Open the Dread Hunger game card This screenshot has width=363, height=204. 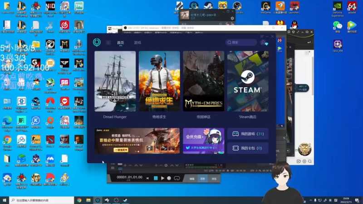(x=115, y=81)
